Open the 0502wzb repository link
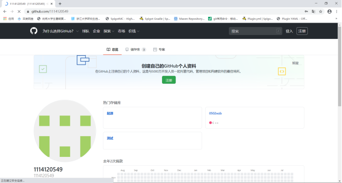This screenshot has width=342, height=183. click(x=215, y=113)
